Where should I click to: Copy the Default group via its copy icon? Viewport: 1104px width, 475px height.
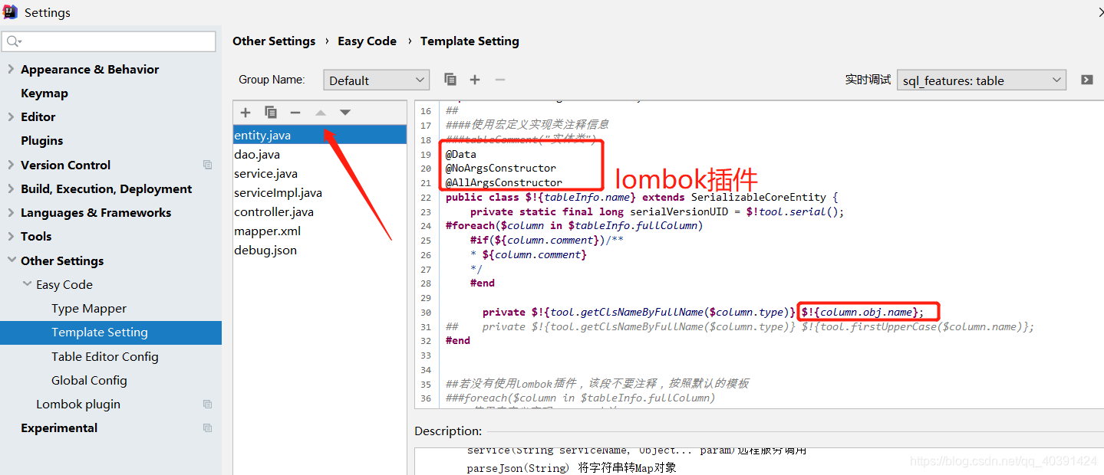click(x=450, y=79)
